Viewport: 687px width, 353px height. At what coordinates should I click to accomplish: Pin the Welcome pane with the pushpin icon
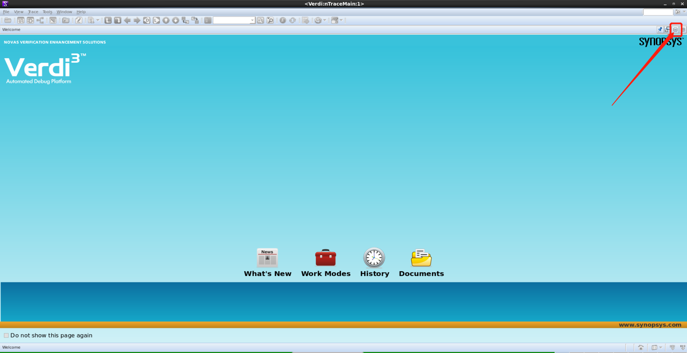[x=660, y=30]
